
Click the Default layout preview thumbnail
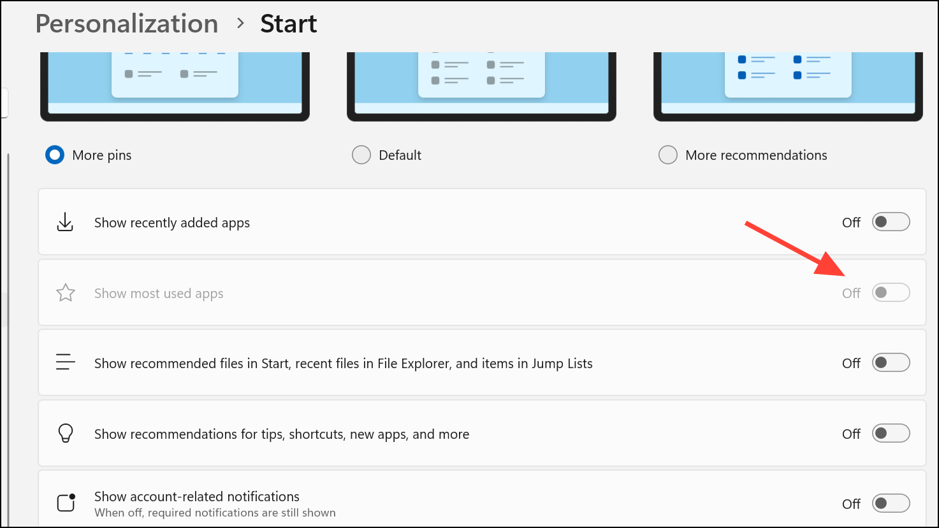click(x=481, y=85)
